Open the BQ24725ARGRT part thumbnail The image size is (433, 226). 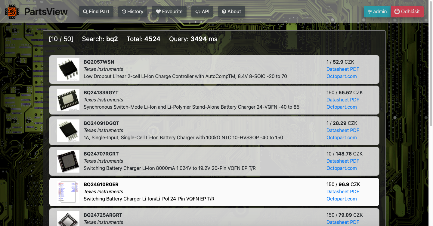[x=68, y=218]
